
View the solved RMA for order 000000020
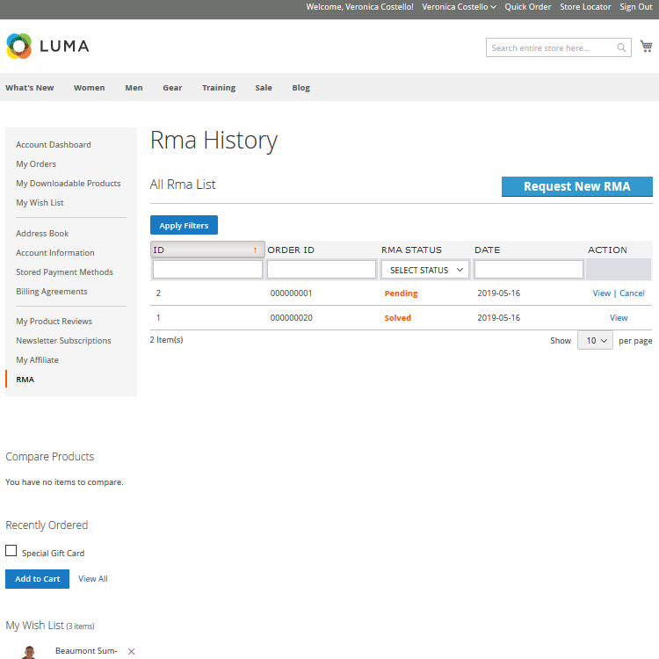tap(619, 318)
